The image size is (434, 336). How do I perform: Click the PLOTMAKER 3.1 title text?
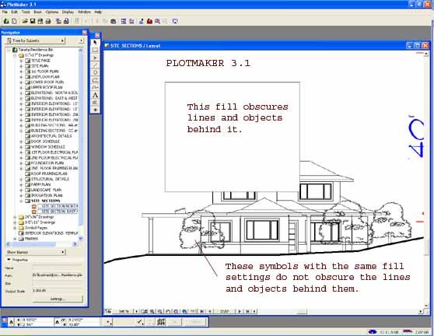(x=208, y=63)
